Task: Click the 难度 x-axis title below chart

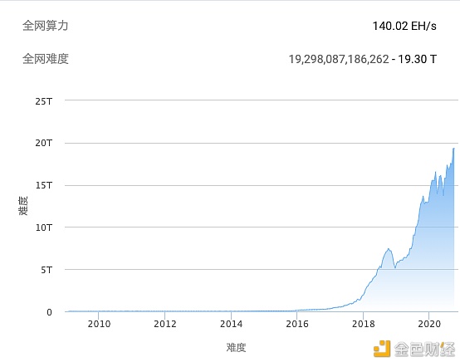Action: [x=236, y=348]
